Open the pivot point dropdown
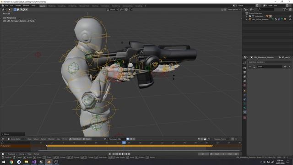This screenshot has height=165, width=293. [122, 10]
